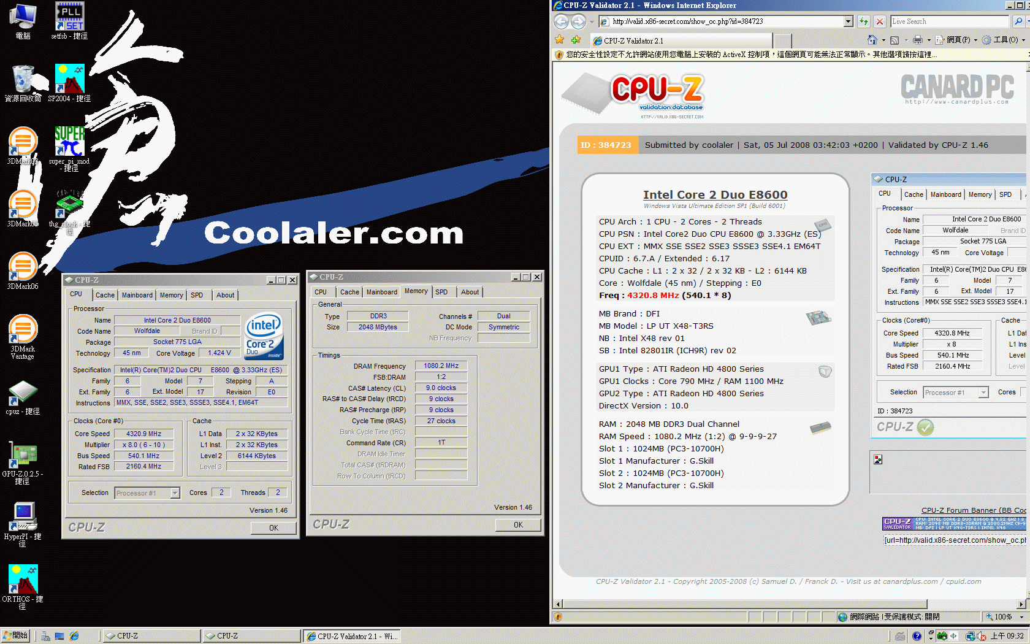This screenshot has width=1030, height=644.
Task: Open the new blank IE tab button
Action: click(783, 40)
